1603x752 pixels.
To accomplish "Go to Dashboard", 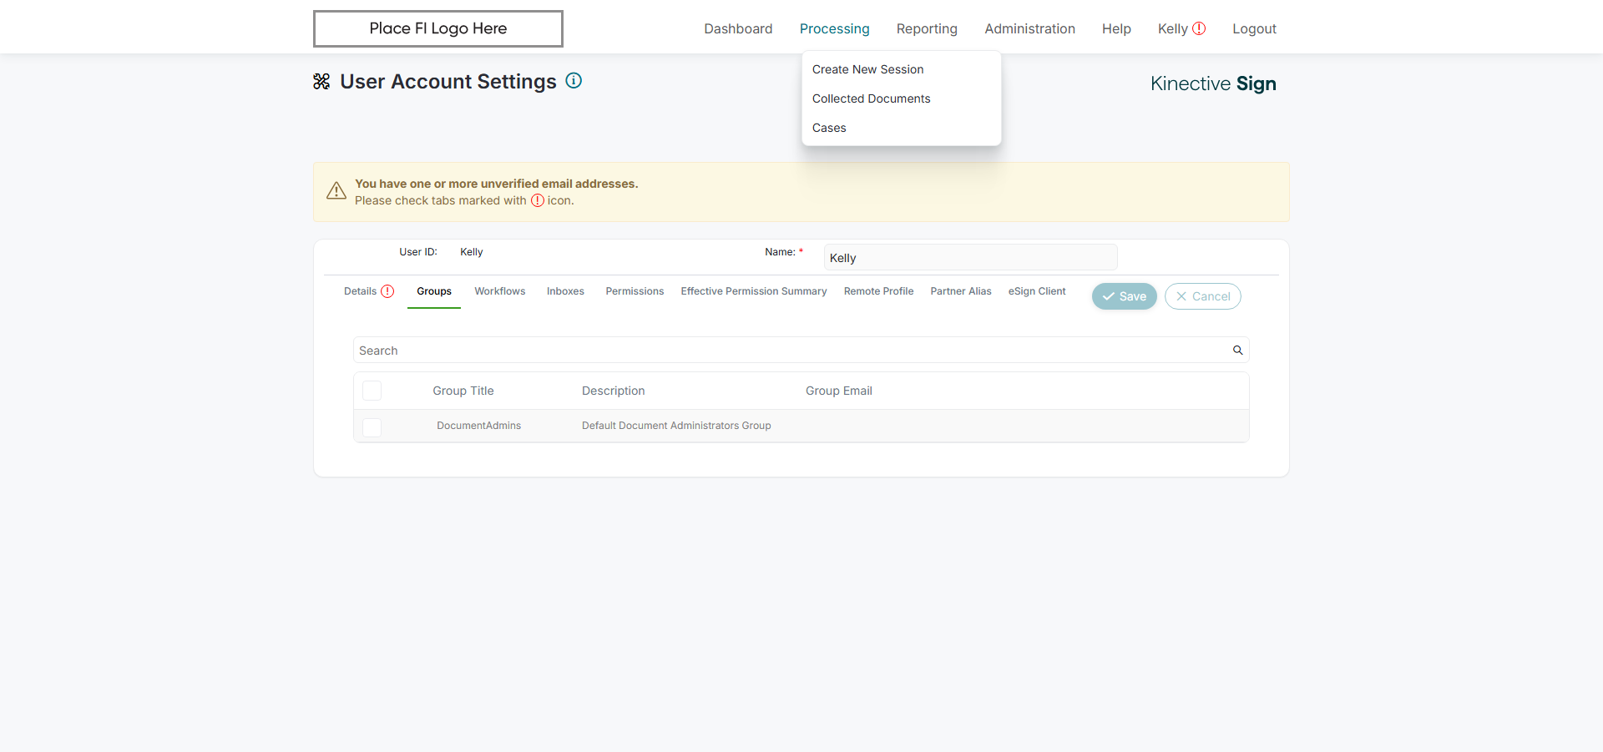I will click(x=738, y=28).
